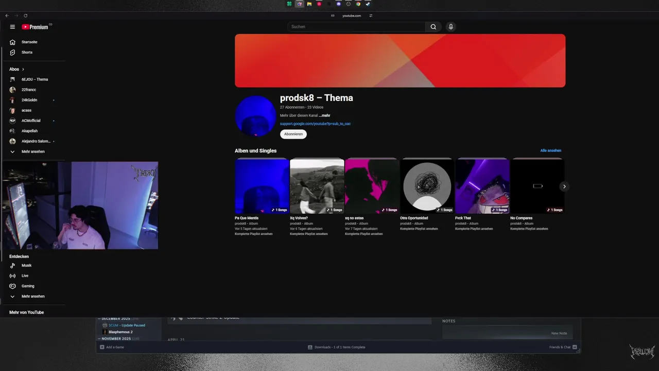659x371 pixels.
Task: Show next albums with carousel arrow
Action: [x=564, y=187]
